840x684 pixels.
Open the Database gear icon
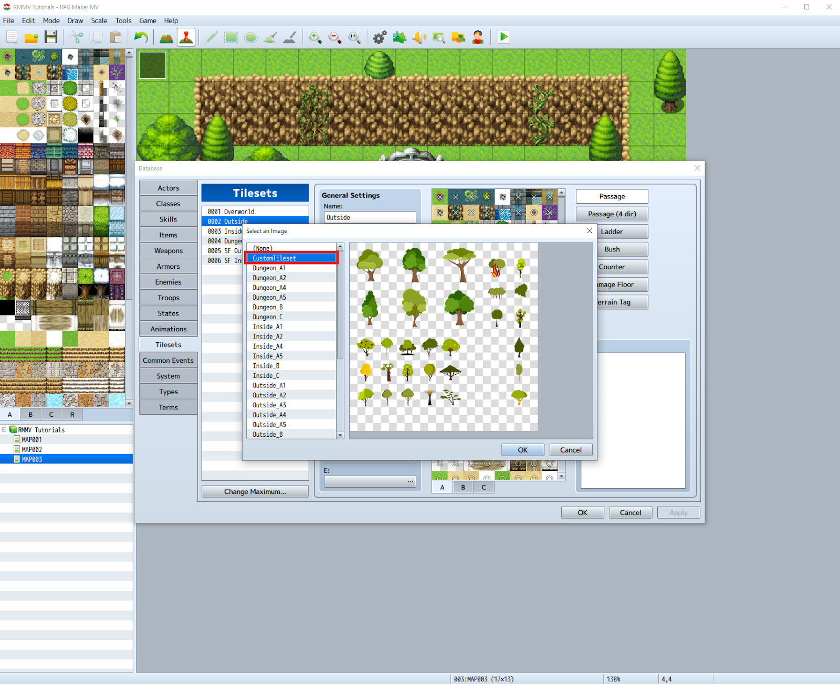tap(380, 37)
